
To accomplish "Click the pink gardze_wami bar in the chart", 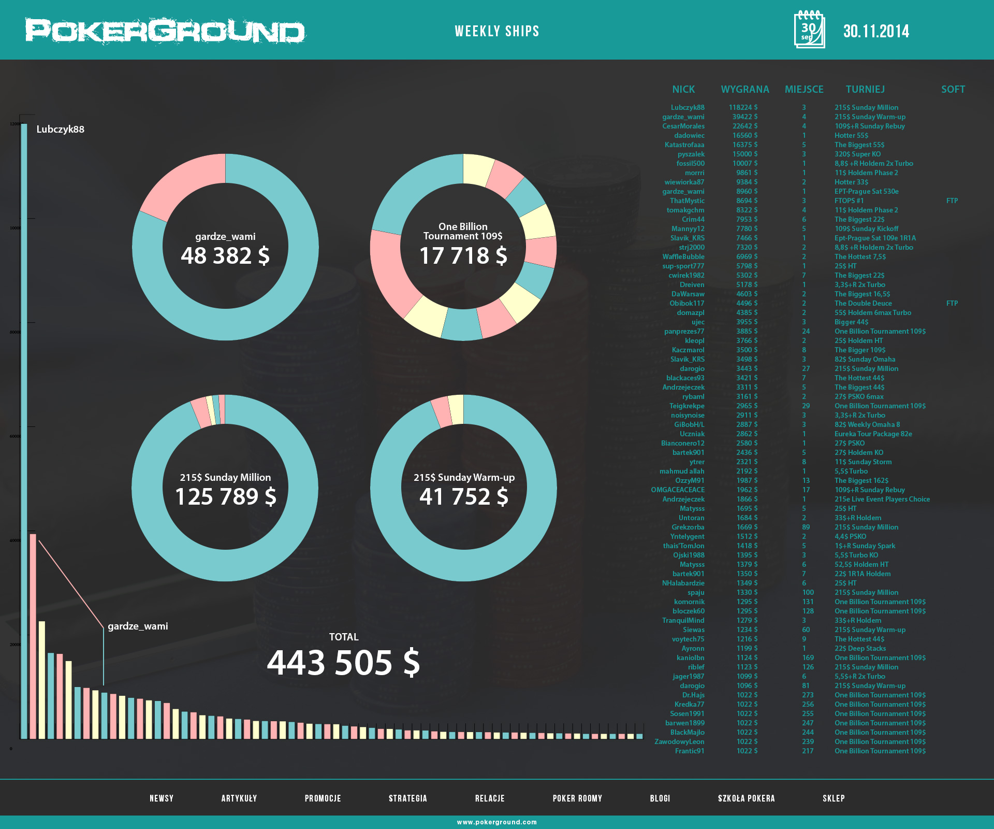I will click(33, 636).
